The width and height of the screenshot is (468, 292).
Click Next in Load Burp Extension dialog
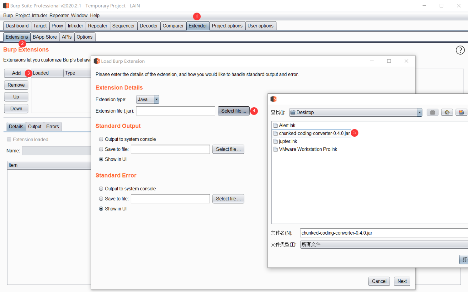click(402, 281)
